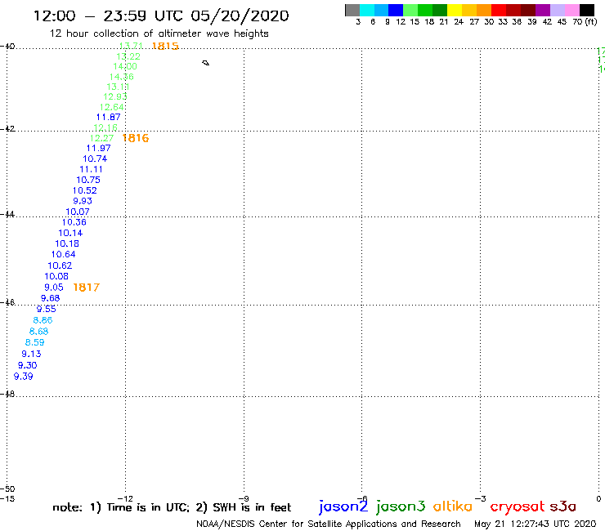Click the purple swatch in the color legend

(543, 10)
